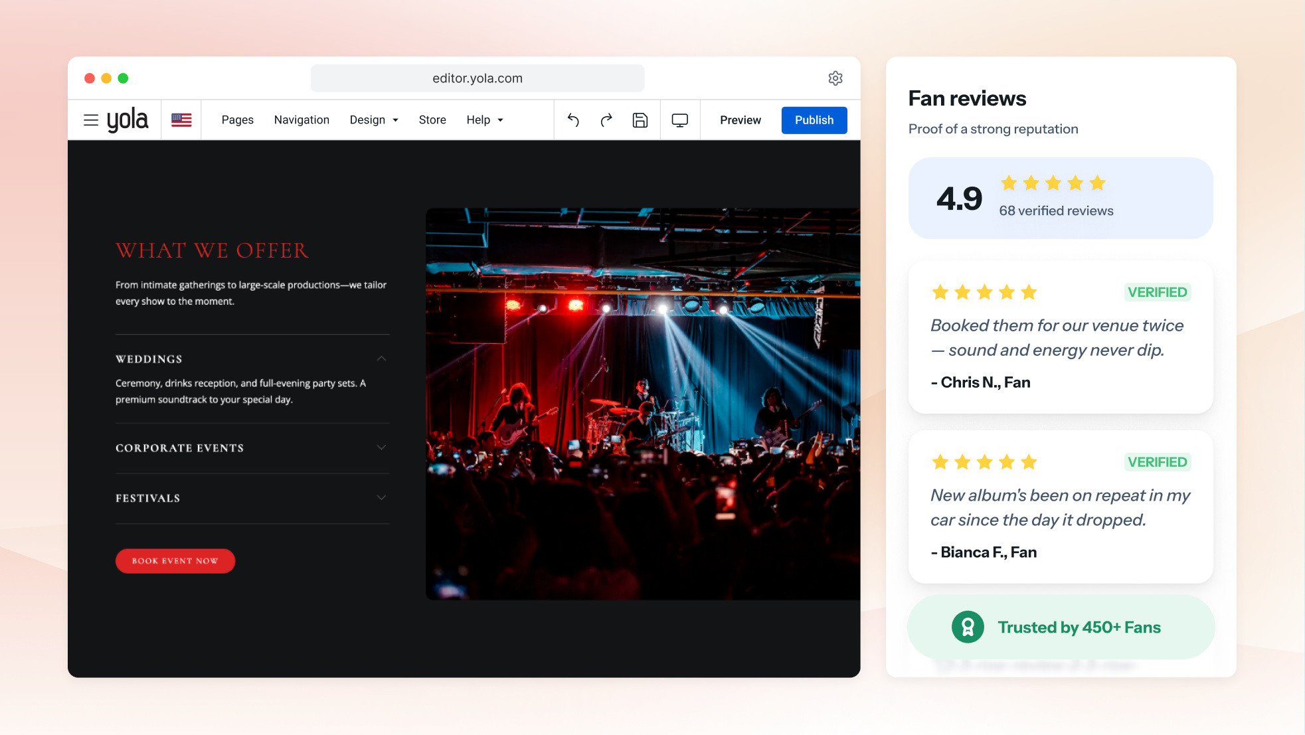Click the 4.9 rating number
The height and width of the screenshot is (735, 1305).
pos(959,199)
